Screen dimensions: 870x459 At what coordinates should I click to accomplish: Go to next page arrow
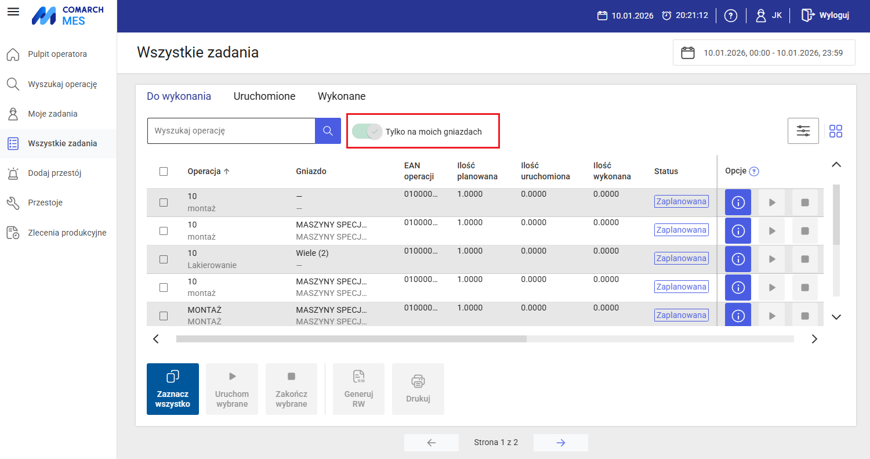point(561,443)
